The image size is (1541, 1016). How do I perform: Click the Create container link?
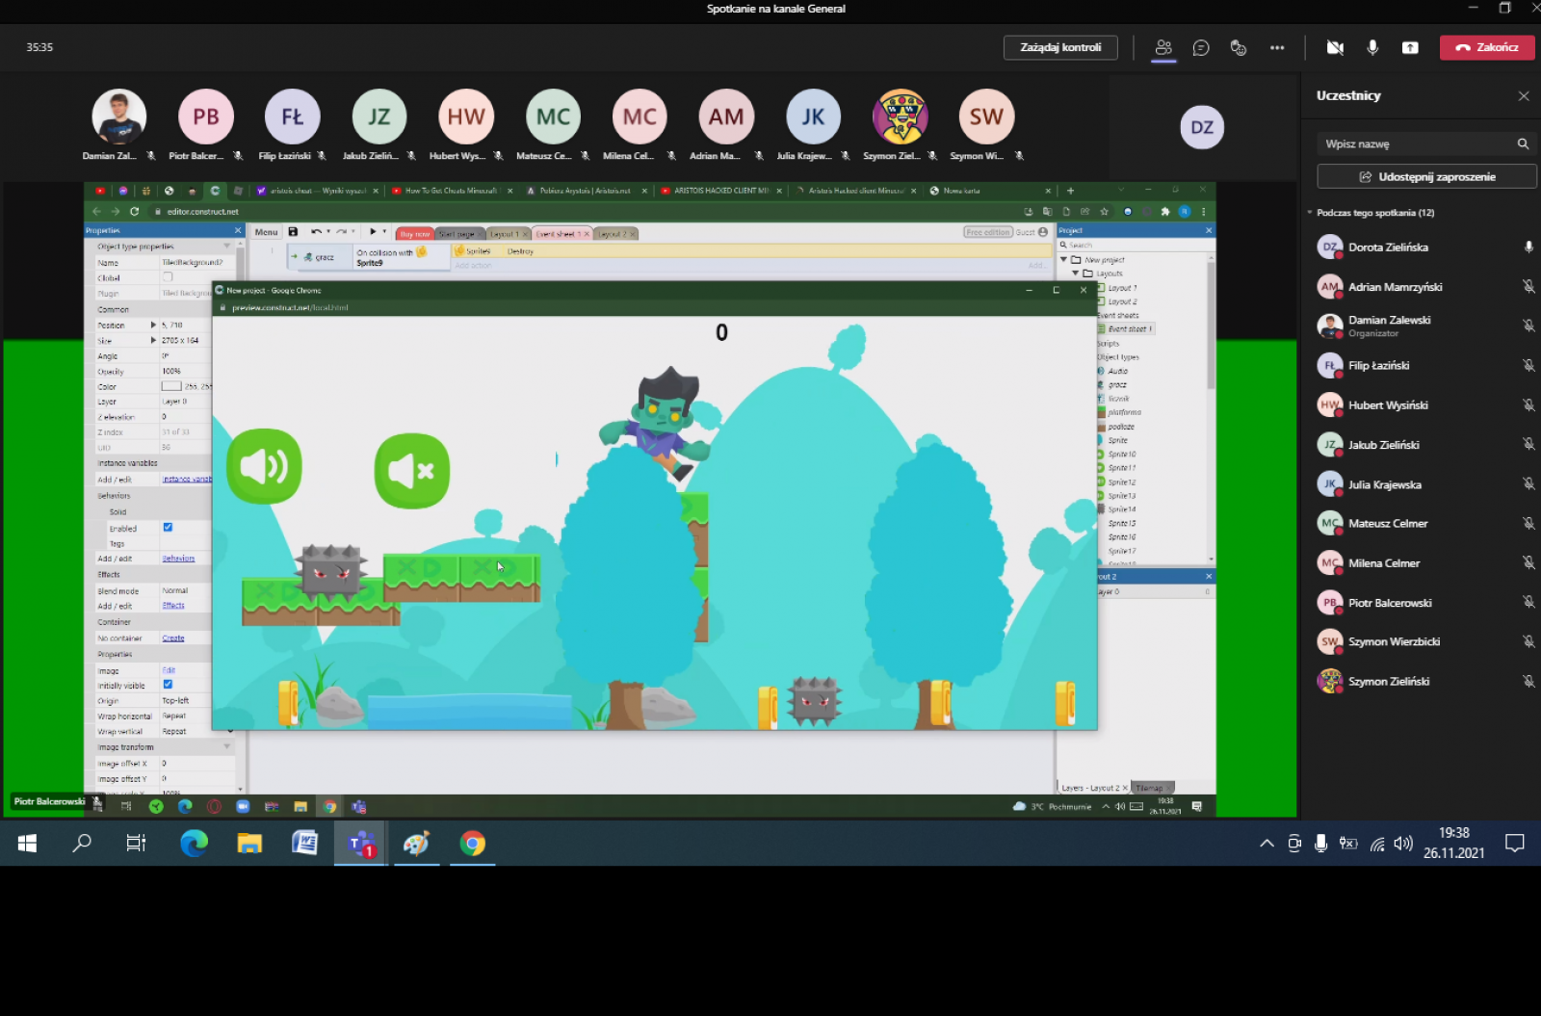point(173,638)
